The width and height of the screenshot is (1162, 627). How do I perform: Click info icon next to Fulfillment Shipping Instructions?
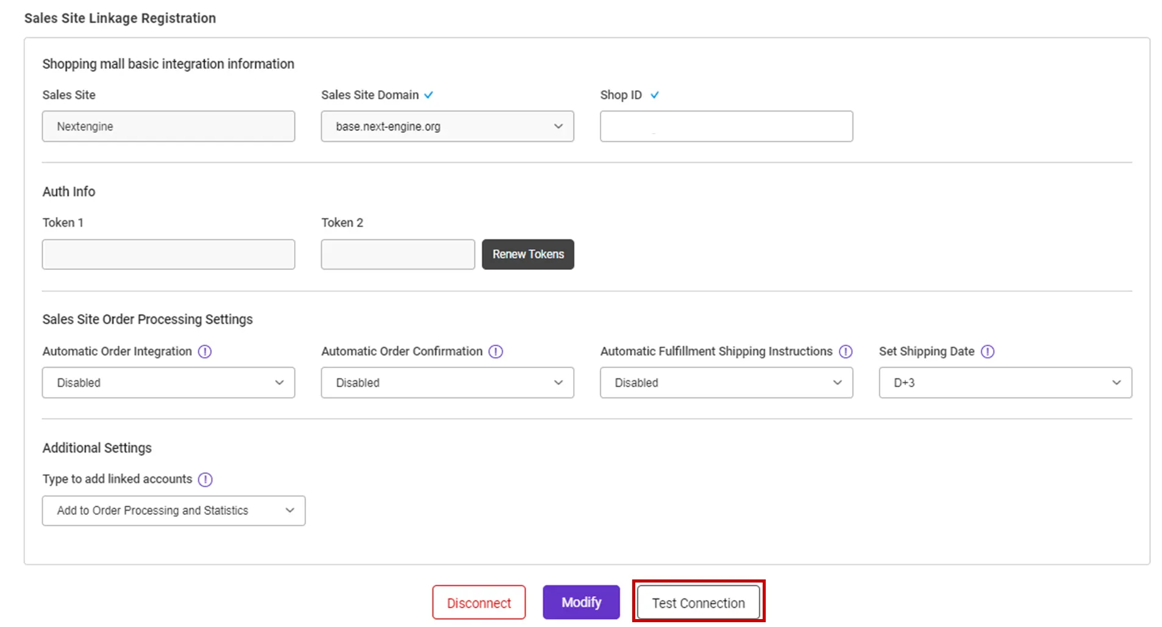846,352
